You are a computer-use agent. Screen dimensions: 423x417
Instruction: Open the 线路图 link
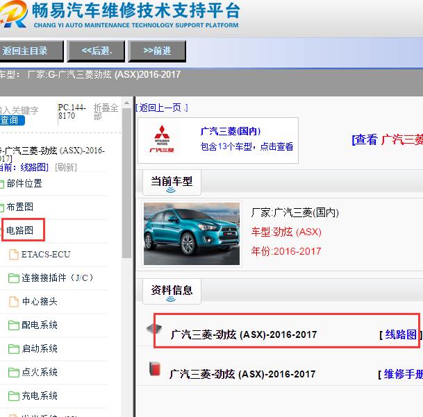(401, 334)
